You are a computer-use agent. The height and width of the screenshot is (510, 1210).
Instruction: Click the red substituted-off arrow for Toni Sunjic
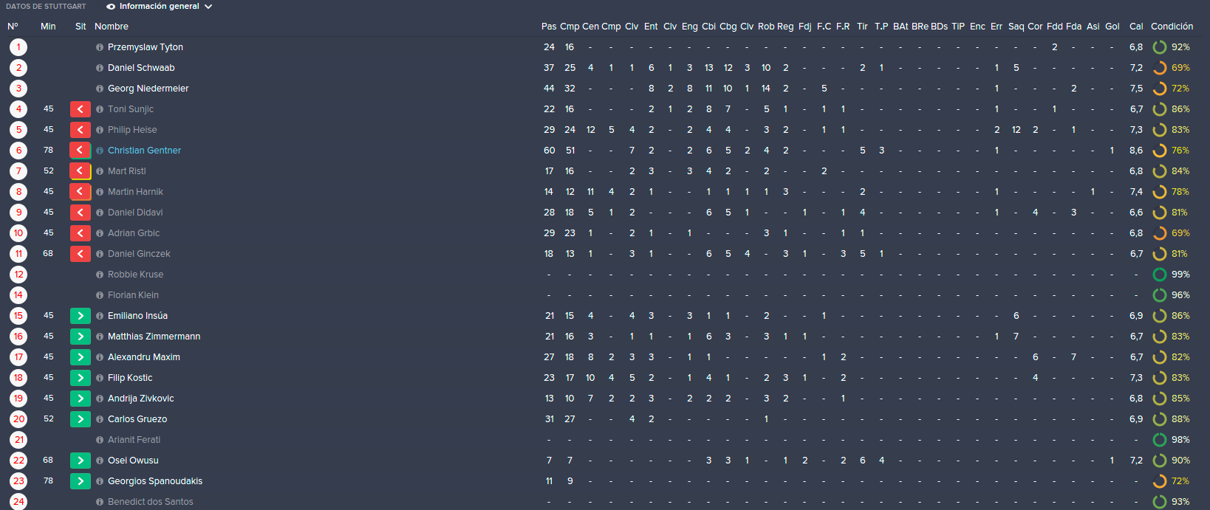[81, 109]
